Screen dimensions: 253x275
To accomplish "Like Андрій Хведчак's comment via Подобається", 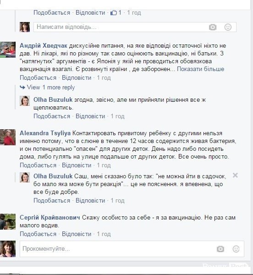I will click(38, 78).
